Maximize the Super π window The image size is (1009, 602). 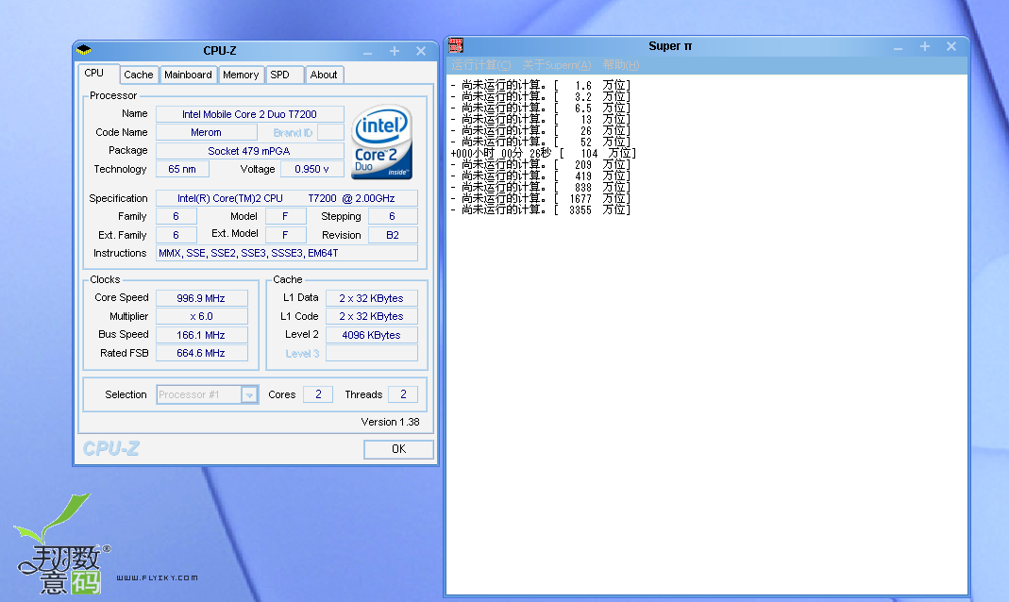925,46
